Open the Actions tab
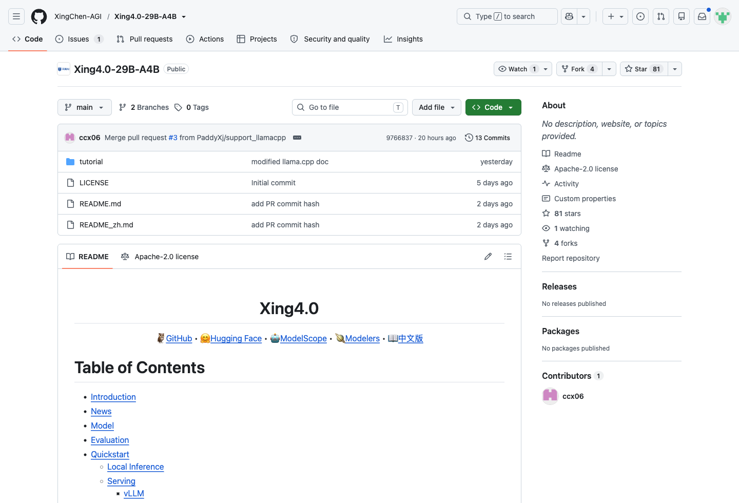 pos(205,39)
